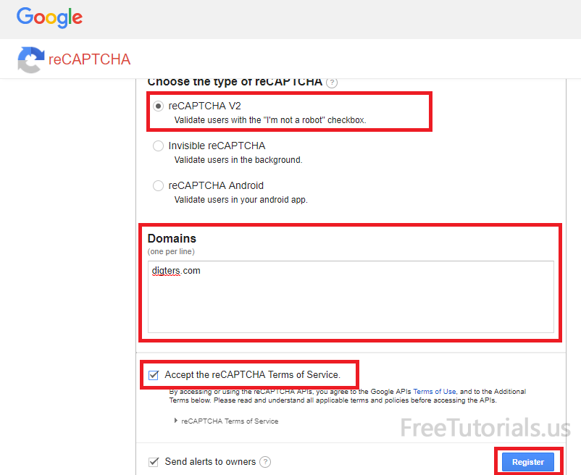
Task: Select reCAPTCHA Android radio button
Action: pyautogui.click(x=158, y=186)
